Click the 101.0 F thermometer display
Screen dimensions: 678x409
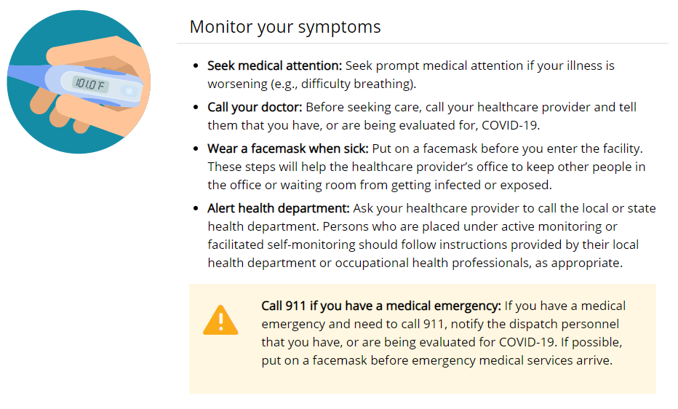(x=90, y=84)
